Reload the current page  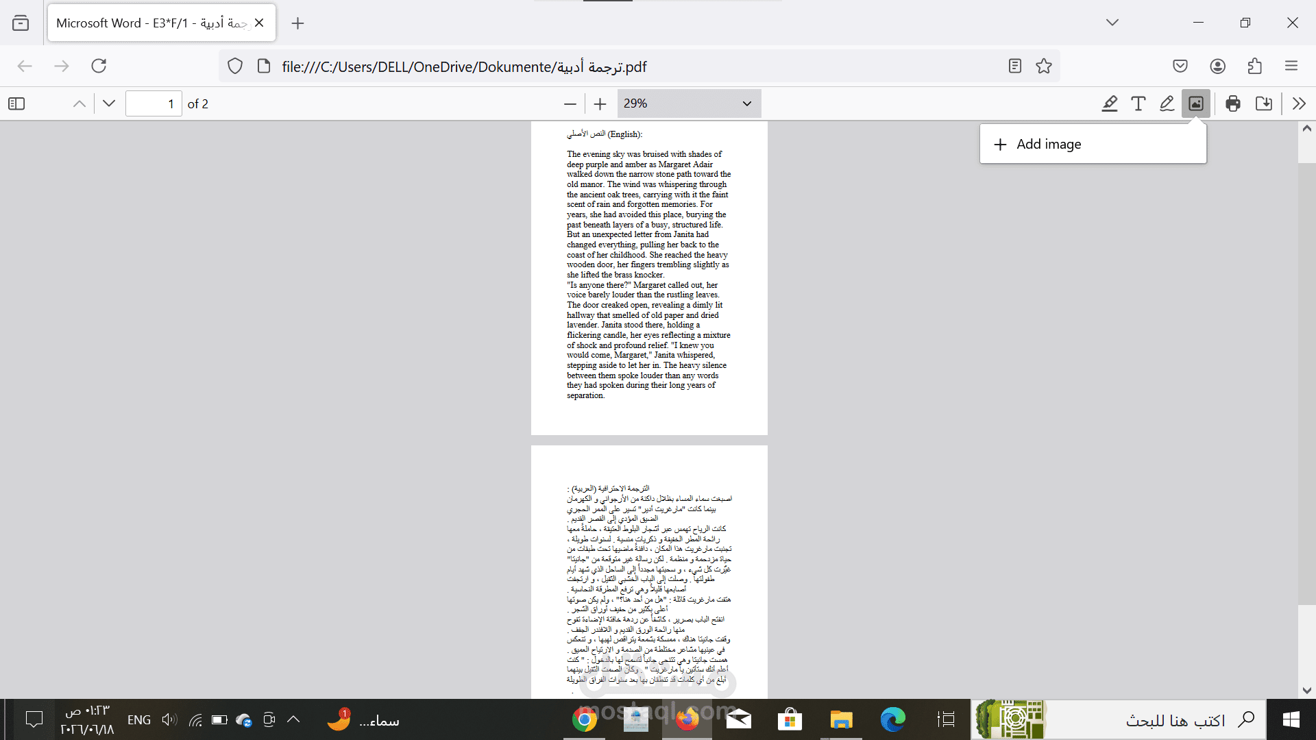point(99,66)
